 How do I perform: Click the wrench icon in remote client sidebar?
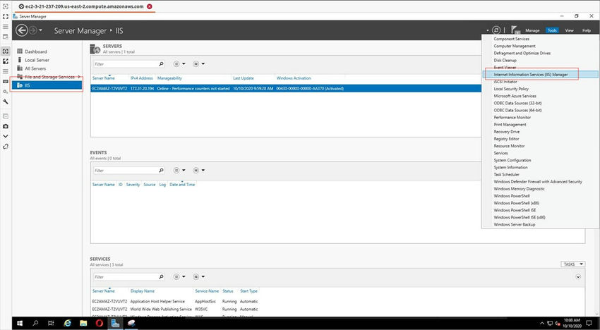pyautogui.click(x=6, y=102)
